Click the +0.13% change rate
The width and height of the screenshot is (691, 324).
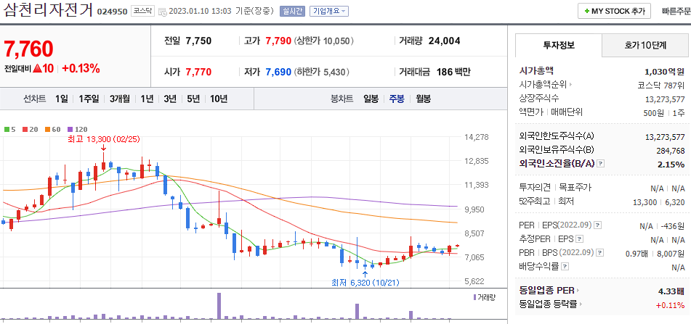click(81, 69)
